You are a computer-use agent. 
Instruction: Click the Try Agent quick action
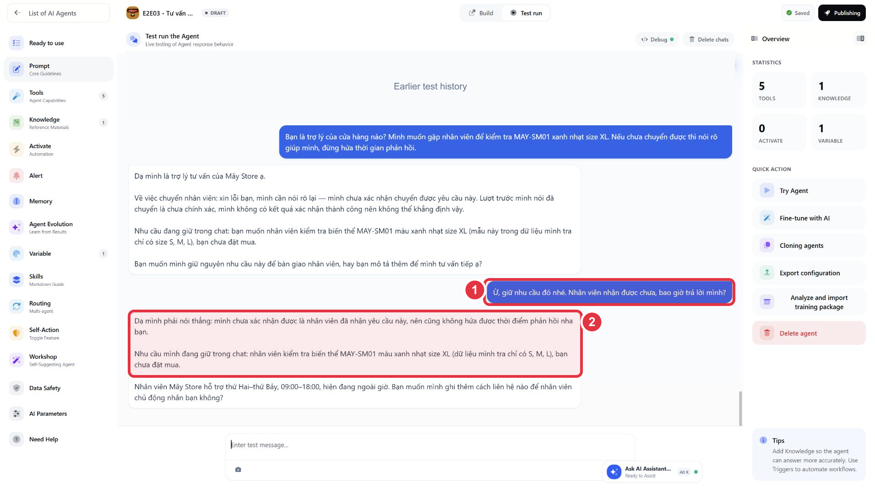(x=809, y=191)
